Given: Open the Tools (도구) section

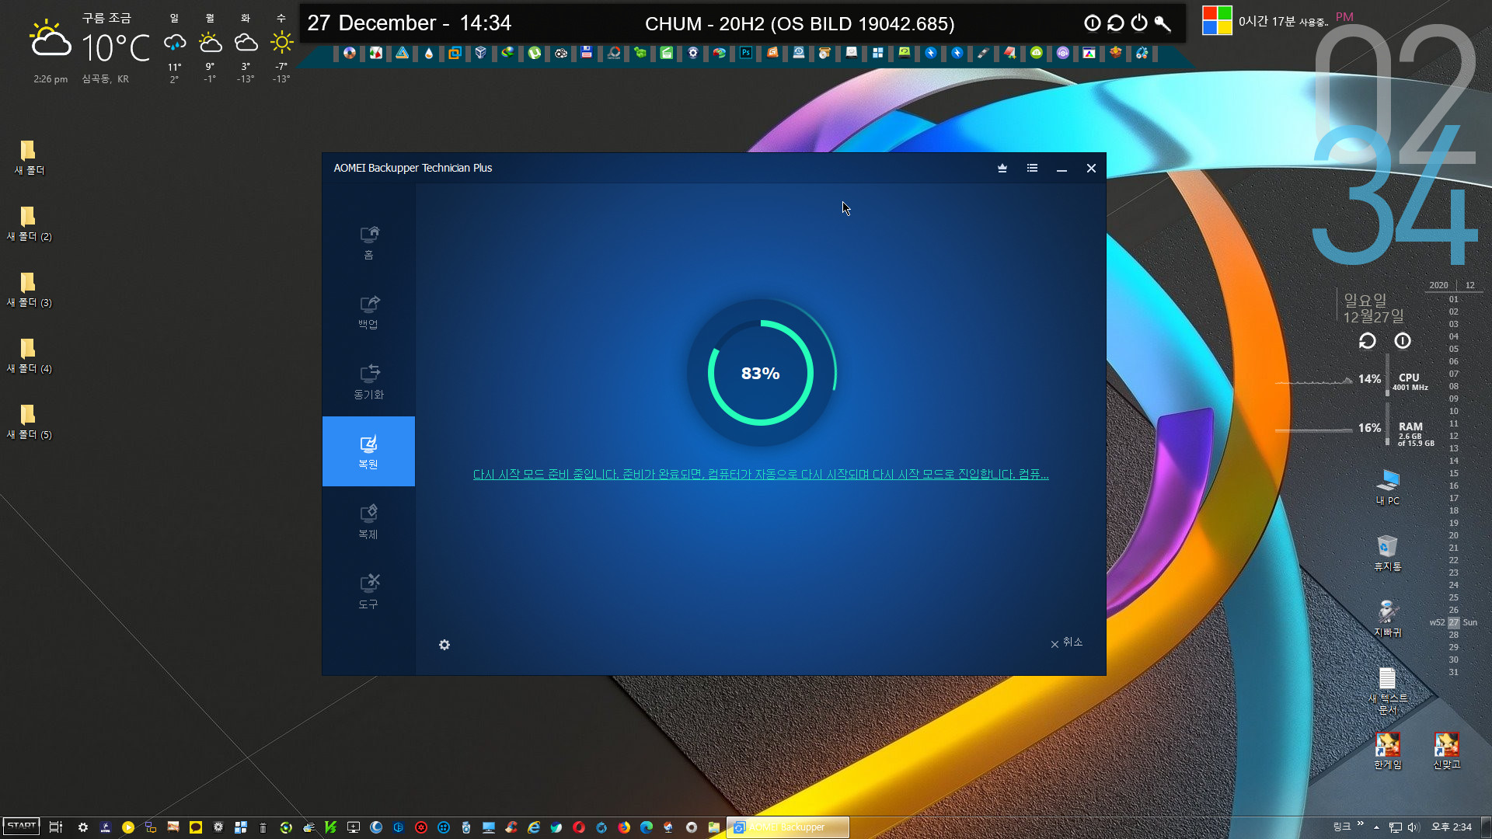Looking at the screenshot, I should [x=368, y=592].
